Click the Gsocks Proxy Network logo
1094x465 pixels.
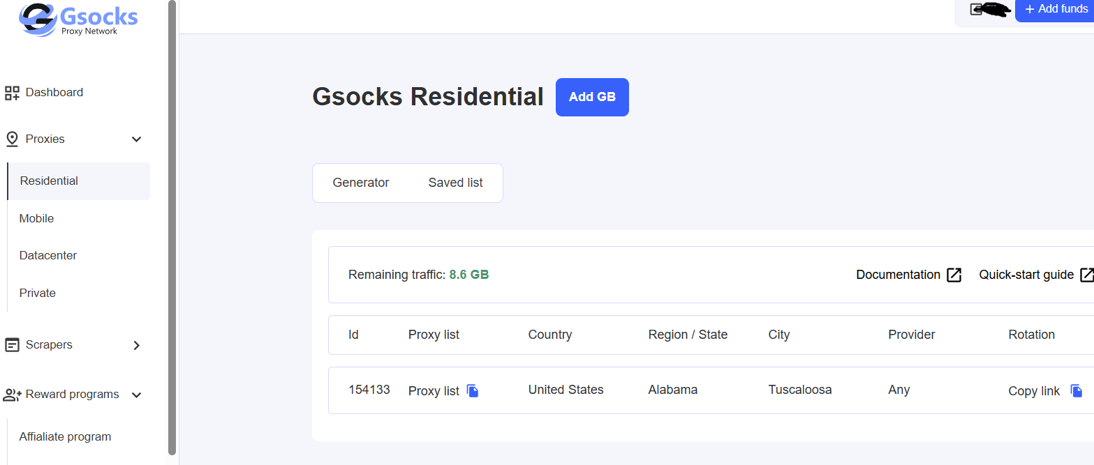(78, 20)
